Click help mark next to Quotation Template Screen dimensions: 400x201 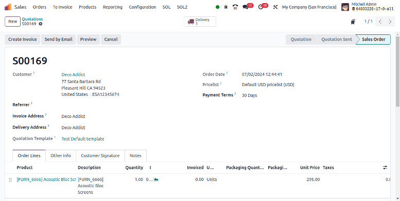pyautogui.click(x=55, y=137)
